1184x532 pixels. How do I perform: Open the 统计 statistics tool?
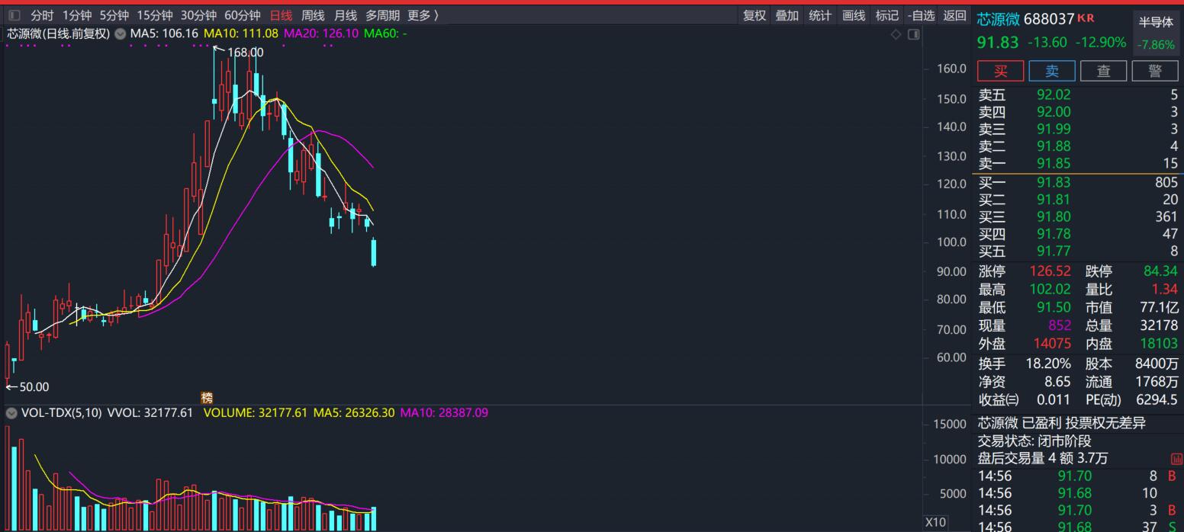tap(820, 15)
